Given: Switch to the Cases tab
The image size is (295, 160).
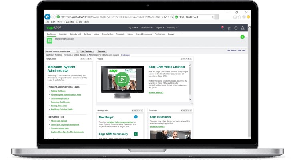Looking at the screenshot, I should pos(130,34).
